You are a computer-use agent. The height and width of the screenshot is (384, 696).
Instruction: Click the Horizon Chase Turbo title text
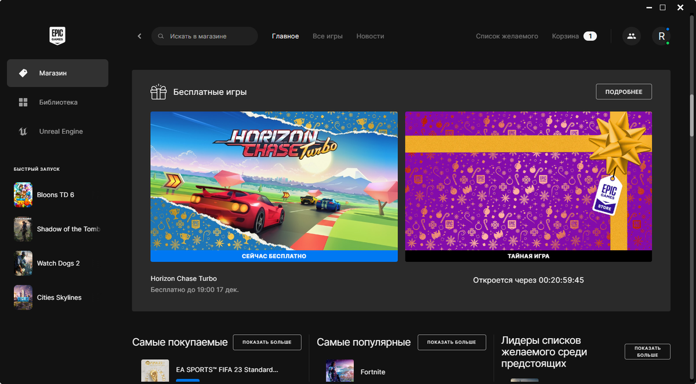coord(184,279)
